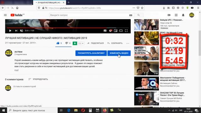
Task: Share the video via ПОДЕЛИТЬСЯ
Action: [x=95, y=43]
